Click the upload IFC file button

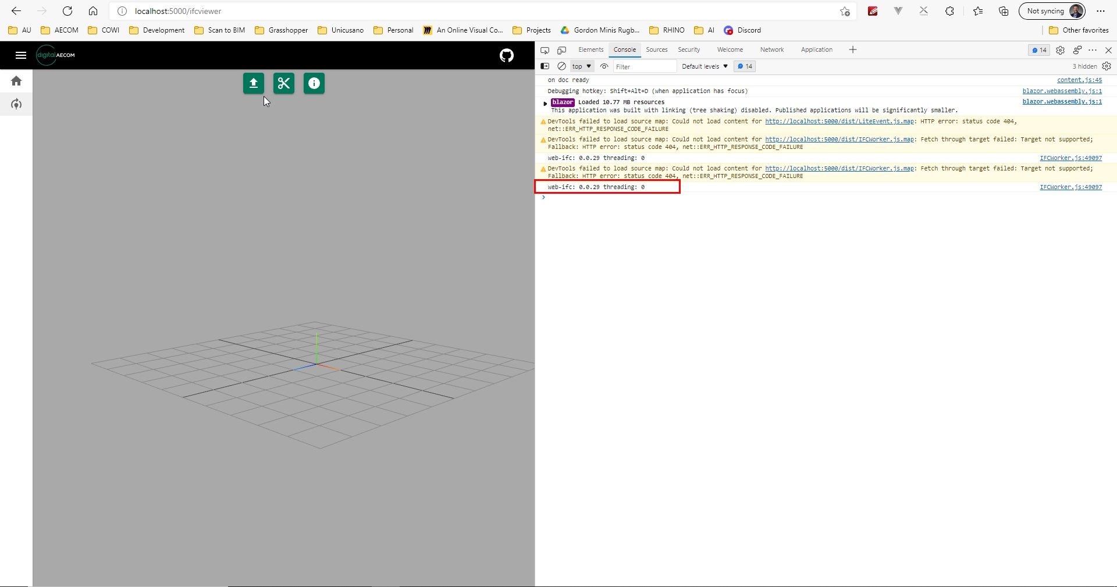pyautogui.click(x=254, y=83)
